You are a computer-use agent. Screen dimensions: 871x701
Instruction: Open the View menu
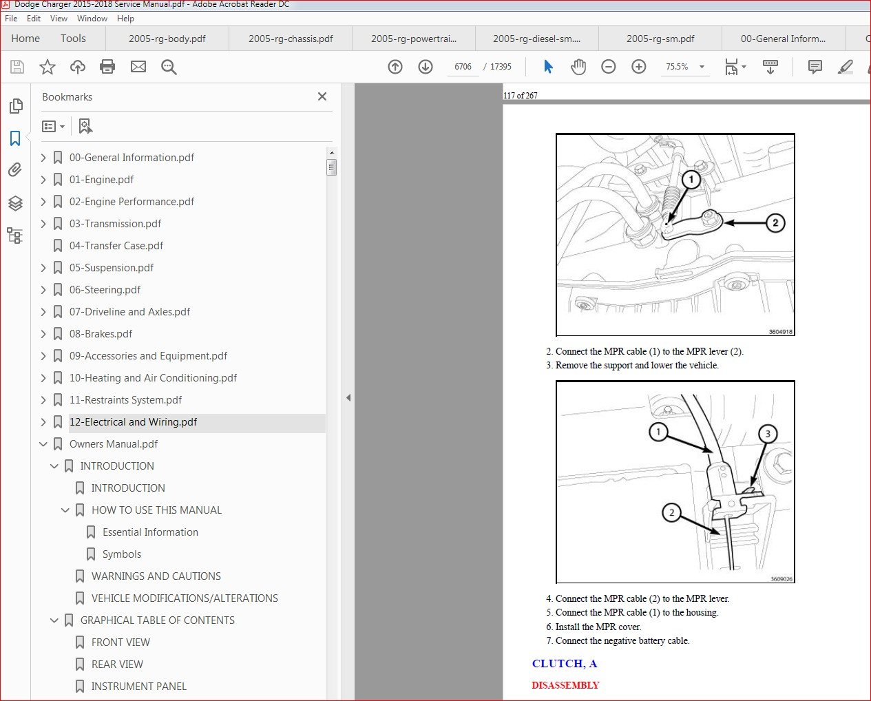pyautogui.click(x=59, y=19)
